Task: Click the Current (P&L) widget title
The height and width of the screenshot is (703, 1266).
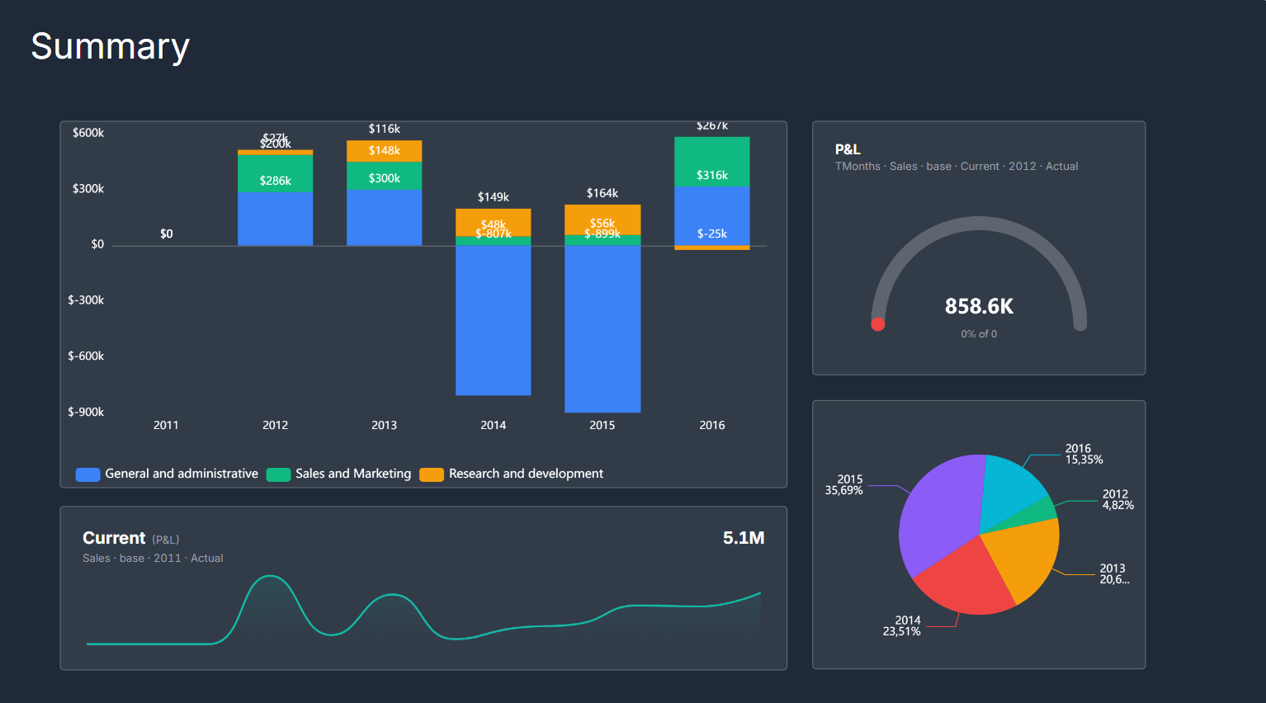Action: (x=130, y=538)
